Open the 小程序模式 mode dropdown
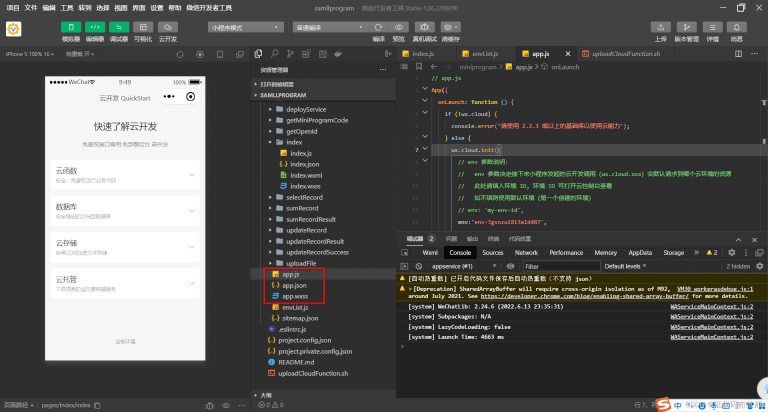Screen dimensions: 768x412 pos(245,27)
